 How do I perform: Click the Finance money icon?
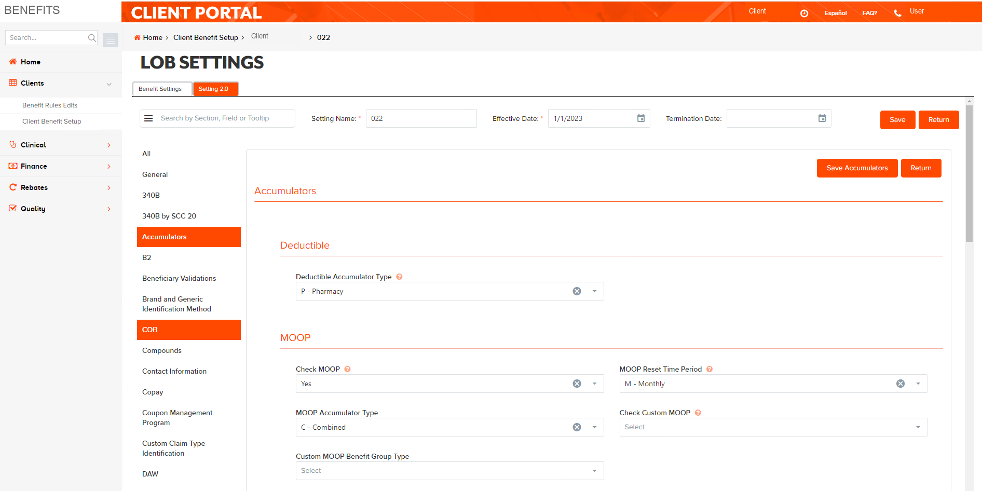pyautogui.click(x=13, y=166)
